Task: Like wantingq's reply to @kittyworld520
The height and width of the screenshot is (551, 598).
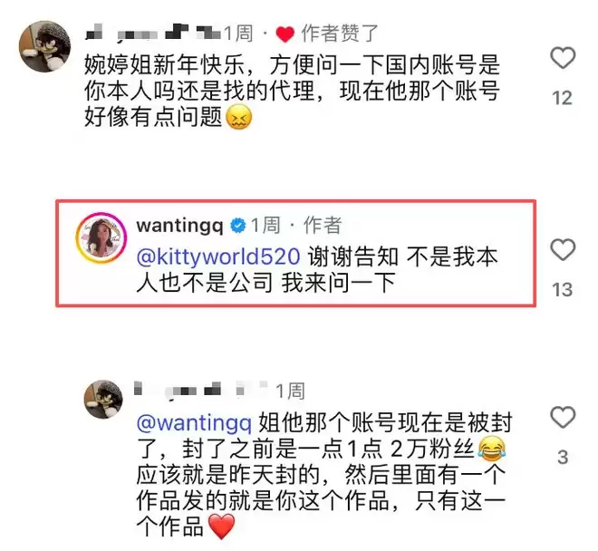Action: pyautogui.click(x=563, y=249)
